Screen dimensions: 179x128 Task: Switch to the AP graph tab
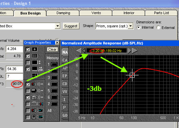pos(65,68)
